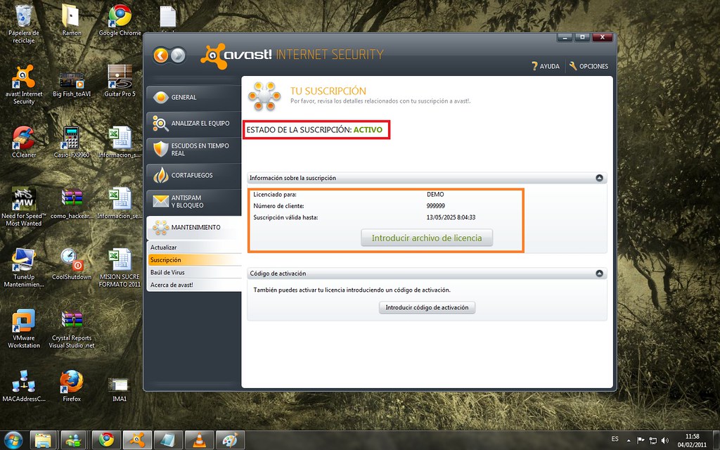Select the TuneUp Mantenimiento desktop icon
The height and width of the screenshot is (450, 720).
coord(24,268)
